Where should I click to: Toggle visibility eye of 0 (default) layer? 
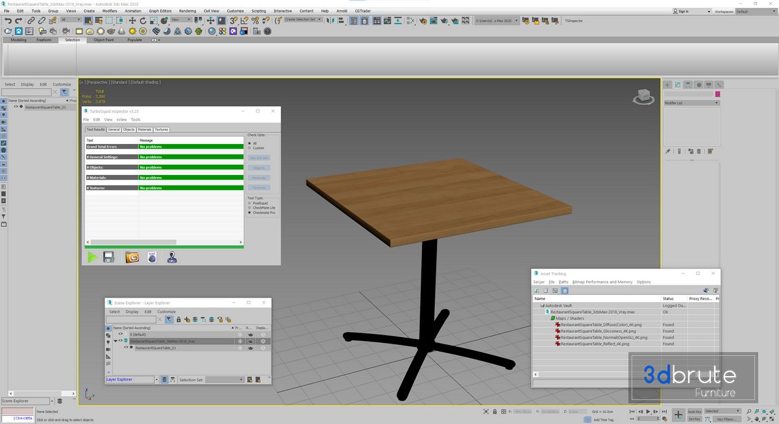120,334
